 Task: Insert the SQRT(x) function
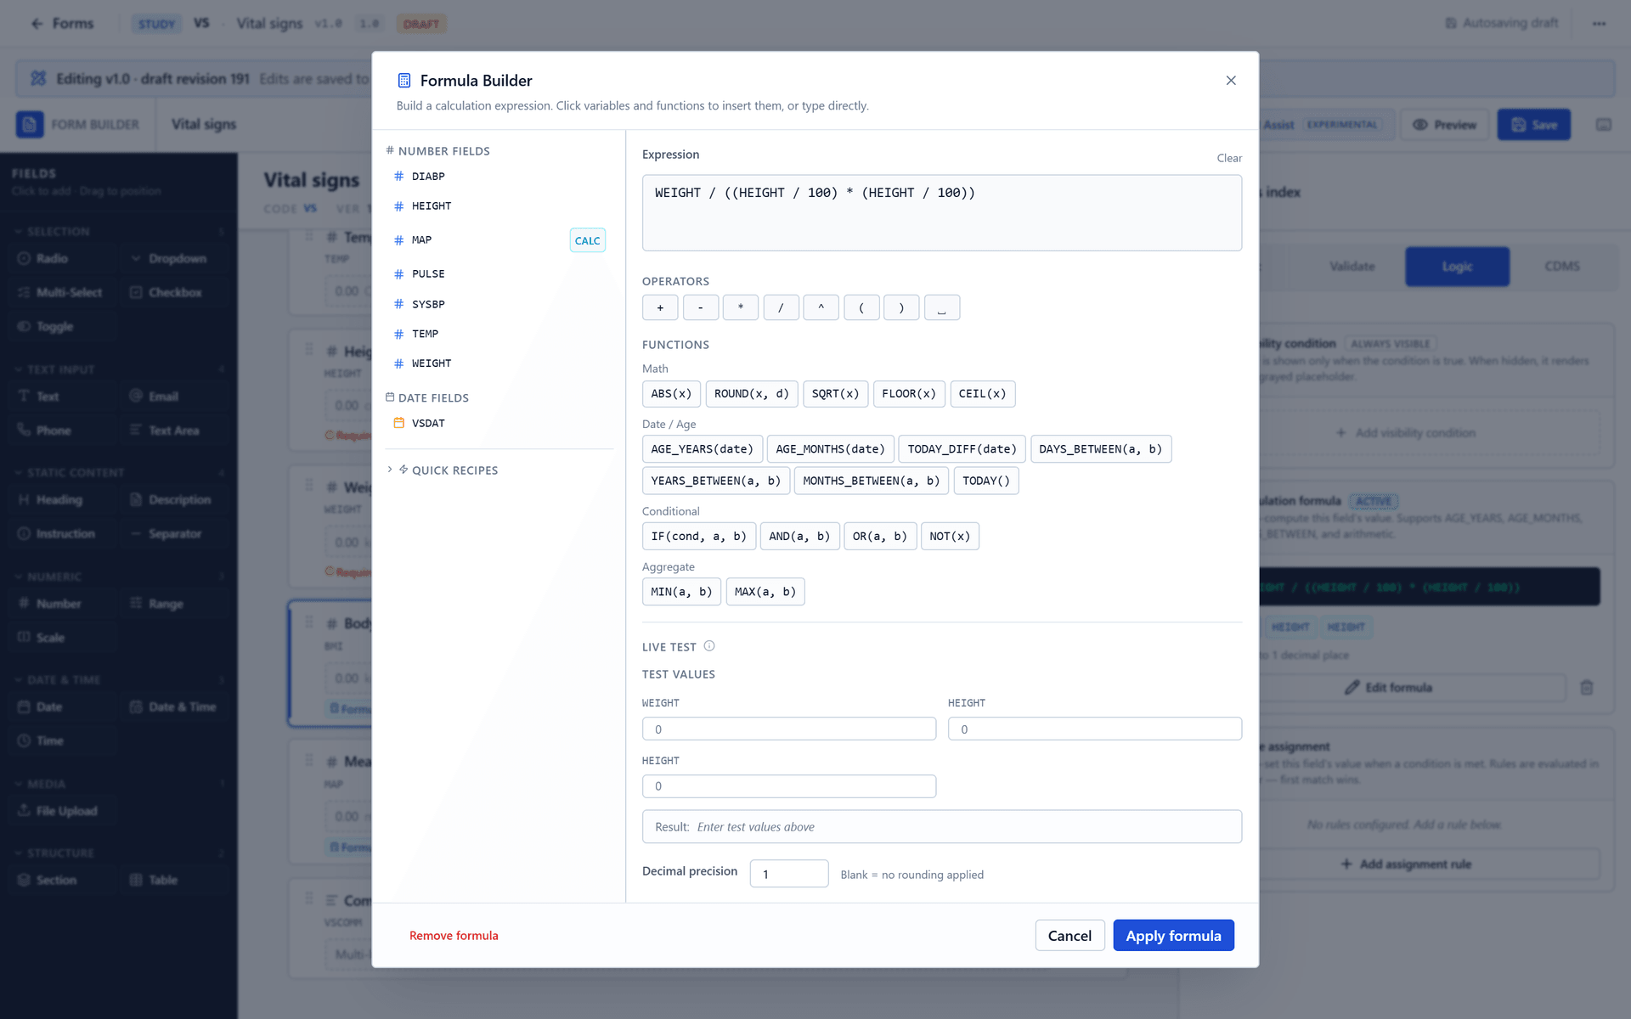point(836,394)
